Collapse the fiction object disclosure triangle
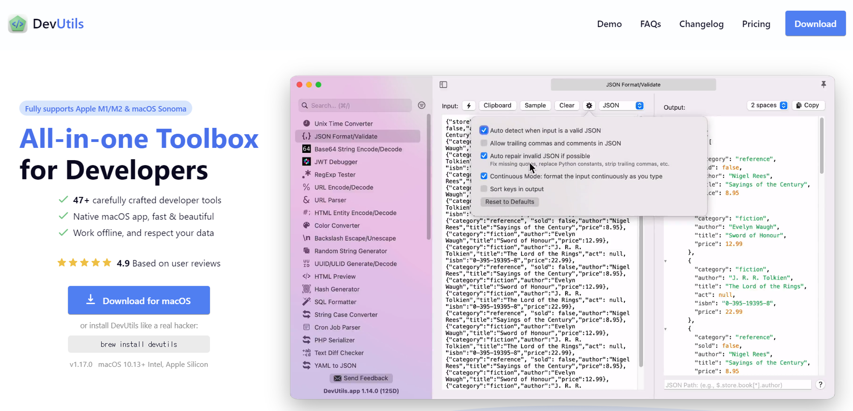The width and height of the screenshot is (853, 411). tap(665, 261)
